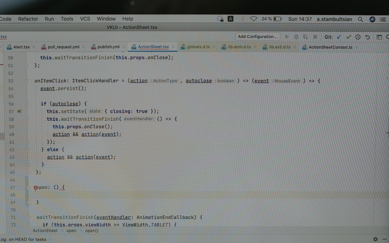Image resolution: width=389 pixels, height=243 pixels.
Task: Click the Git update project arrow icon
Action: [339, 37]
